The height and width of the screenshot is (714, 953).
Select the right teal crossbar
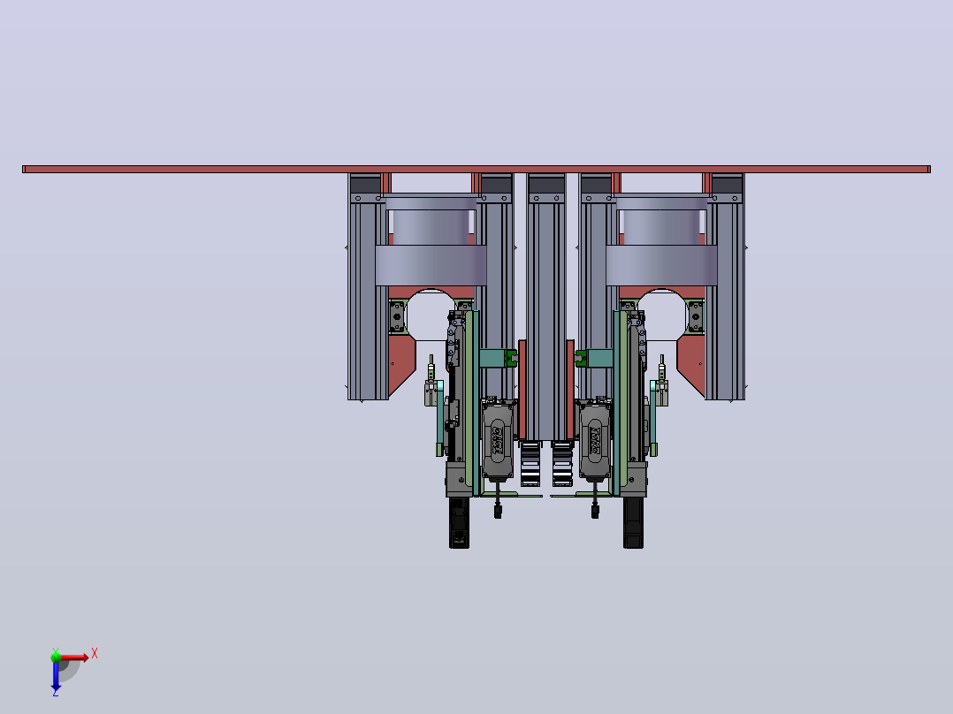click(601, 358)
